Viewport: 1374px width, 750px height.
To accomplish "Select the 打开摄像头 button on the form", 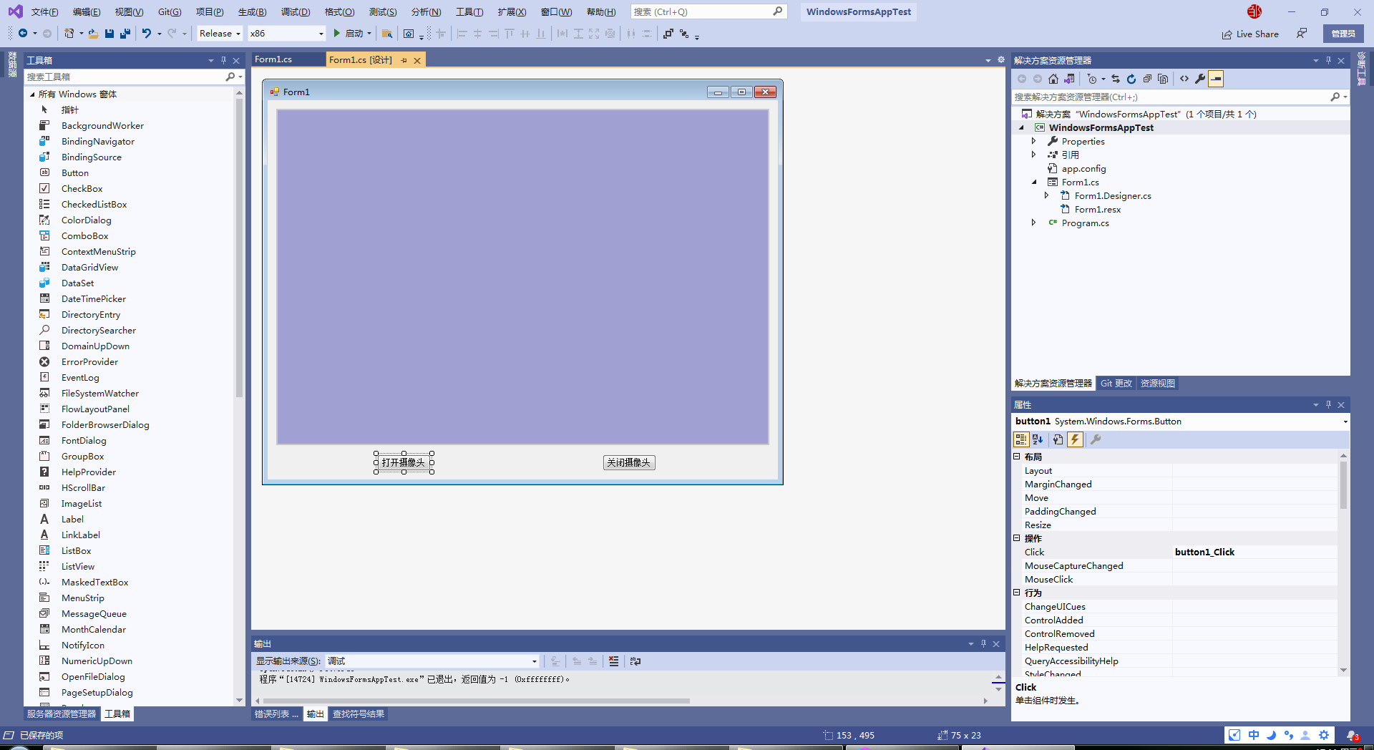I will 404,463.
